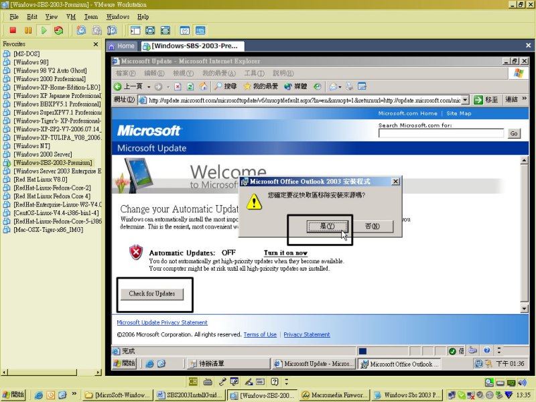
Task: Suspend the virtual machine using the pause icon
Action: coord(28,30)
